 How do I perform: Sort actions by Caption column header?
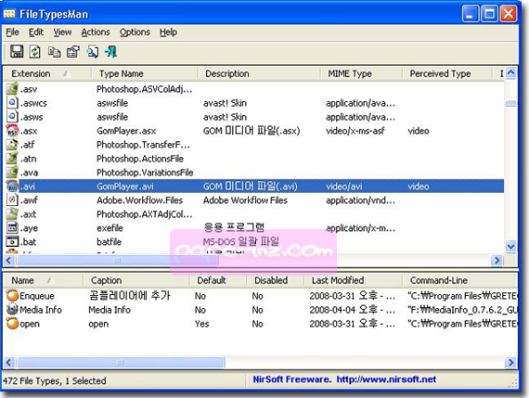135,280
